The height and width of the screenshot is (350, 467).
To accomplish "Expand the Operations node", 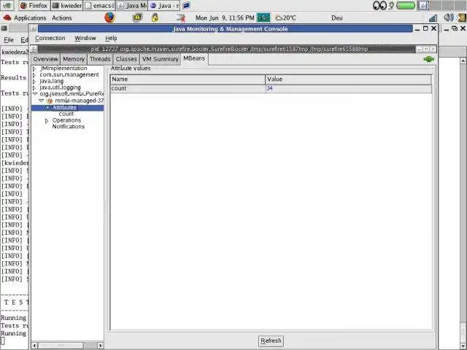I will click(x=47, y=121).
